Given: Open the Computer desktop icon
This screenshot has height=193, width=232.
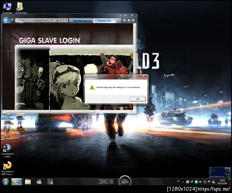Looking at the screenshot, I should (x=7, y=7).
